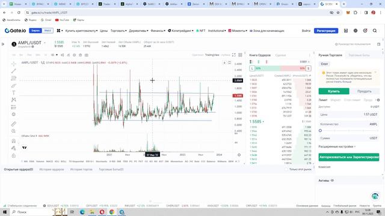The image size is (385, 216).
Task: Click the Цена price input field
Action: tap(349, 115)
